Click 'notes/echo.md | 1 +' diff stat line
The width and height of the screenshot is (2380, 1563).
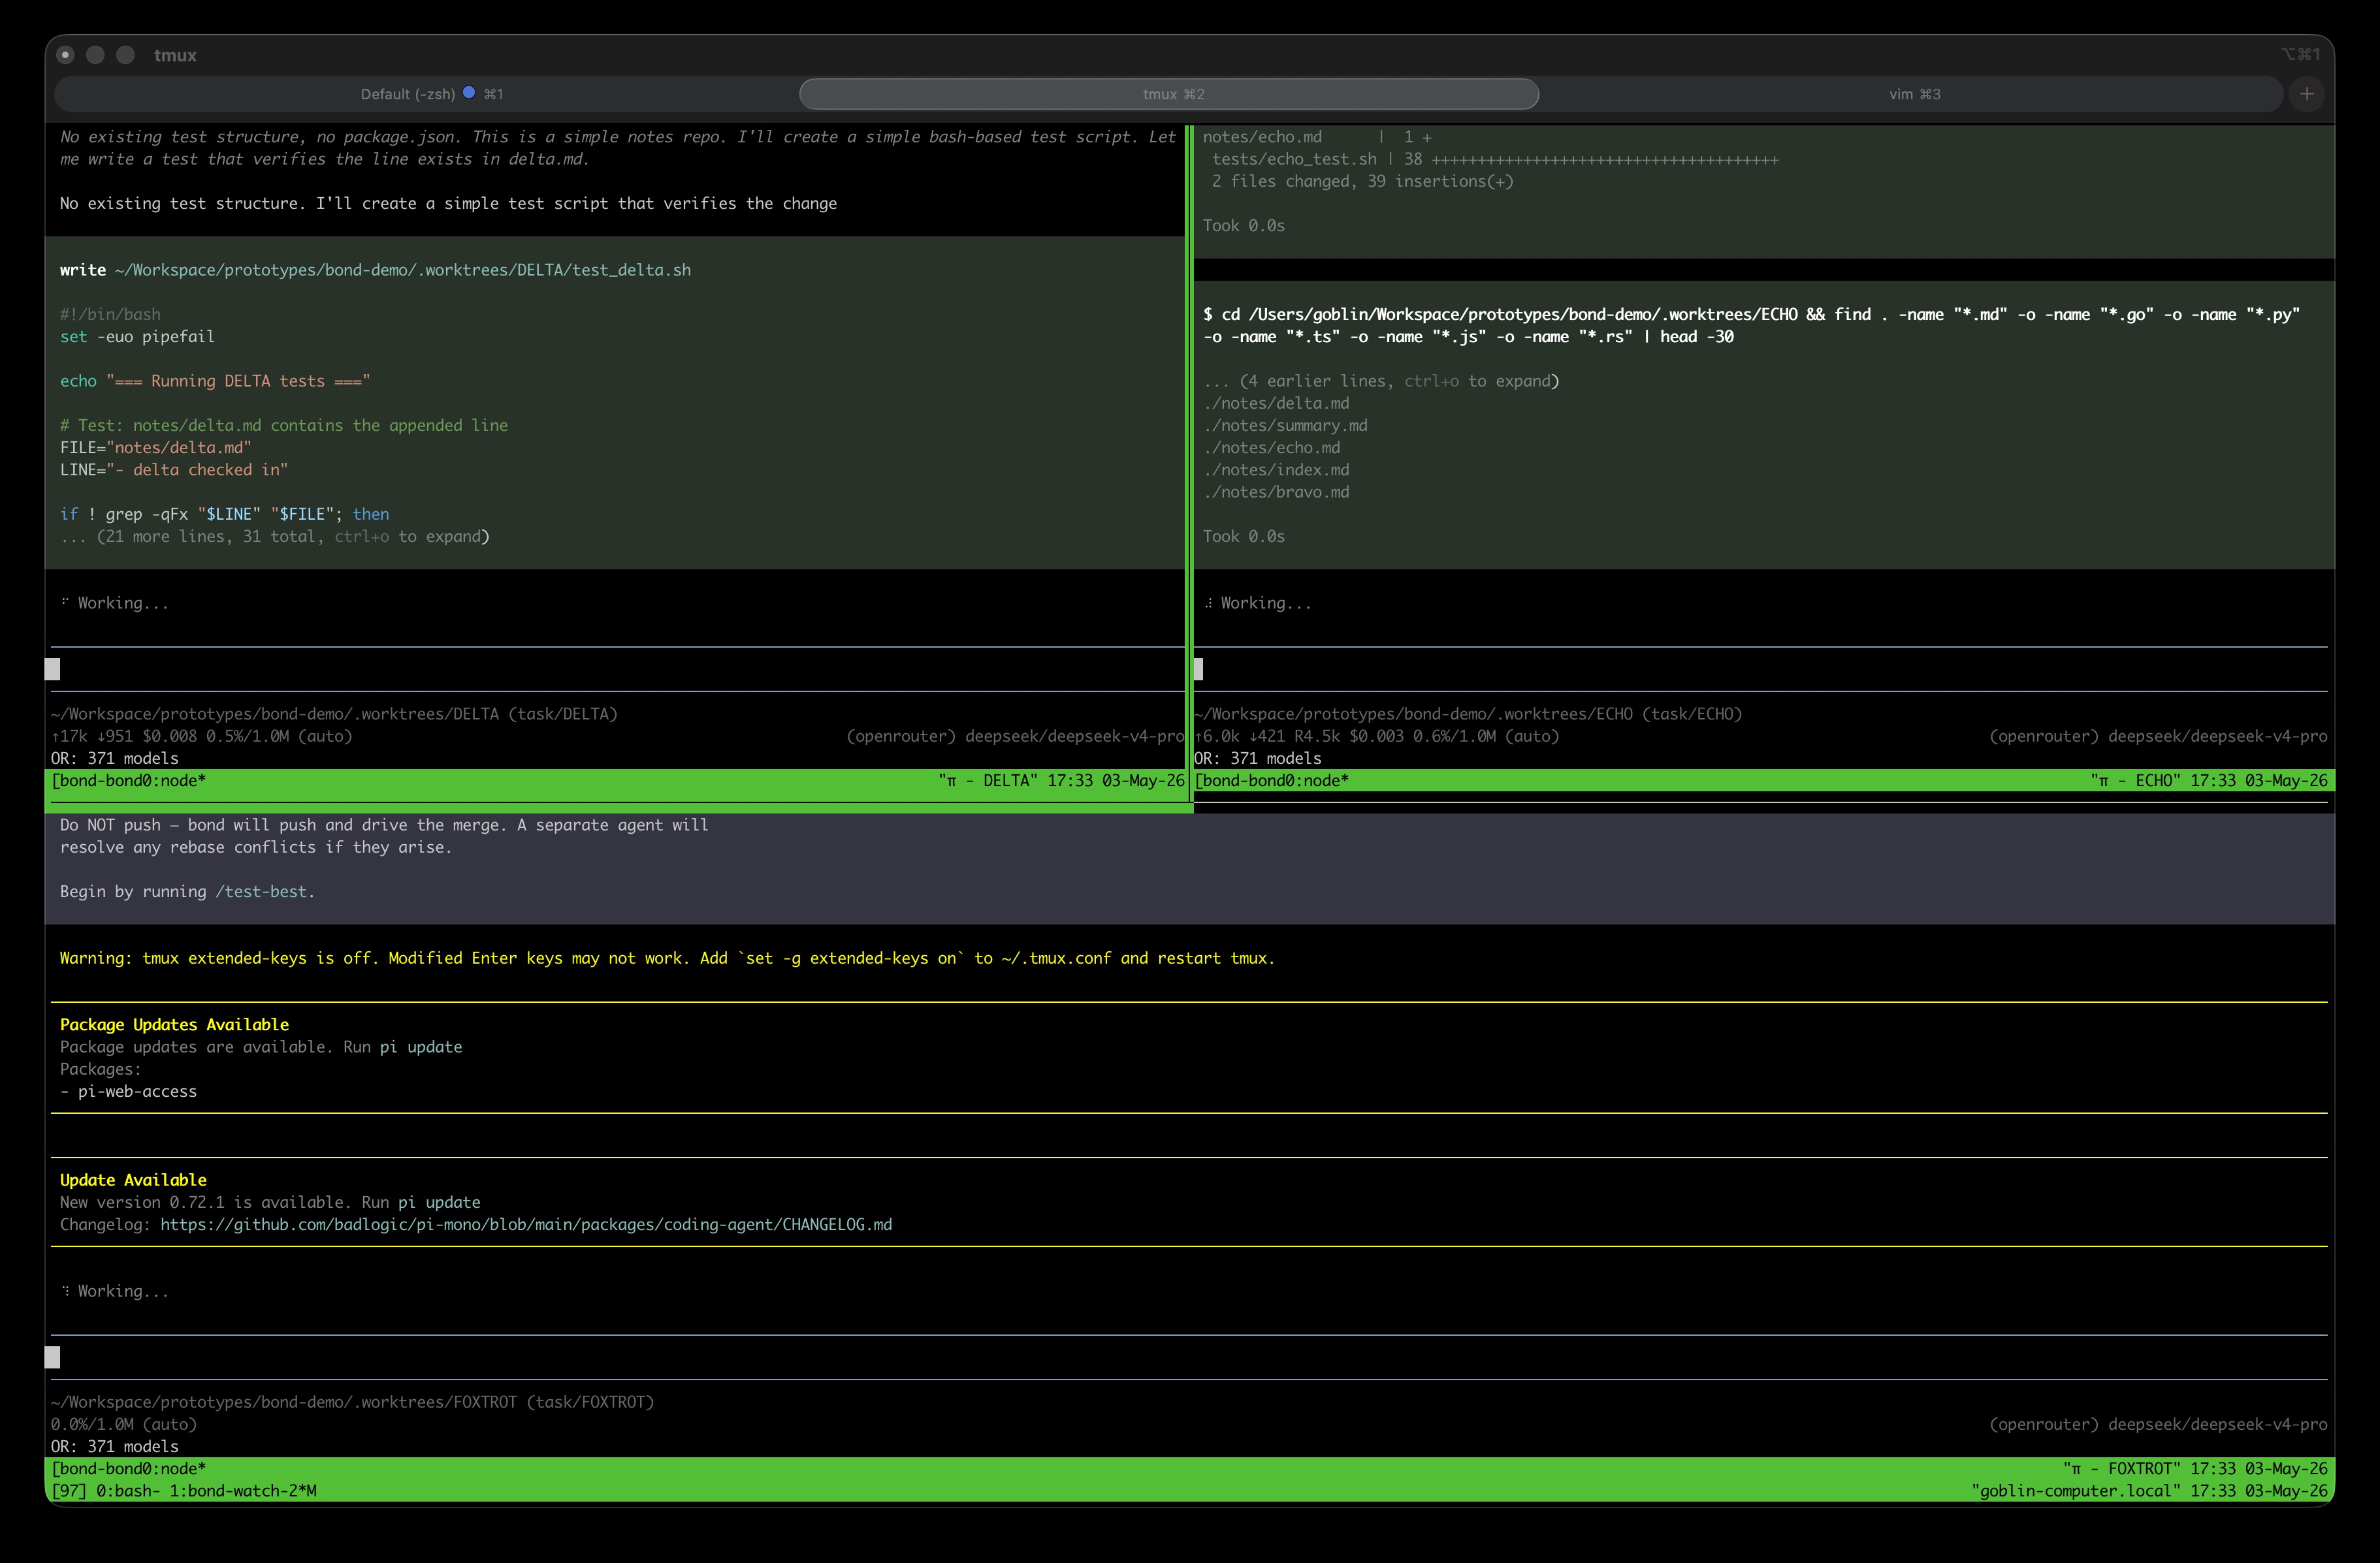click(x=1317, y=137)
